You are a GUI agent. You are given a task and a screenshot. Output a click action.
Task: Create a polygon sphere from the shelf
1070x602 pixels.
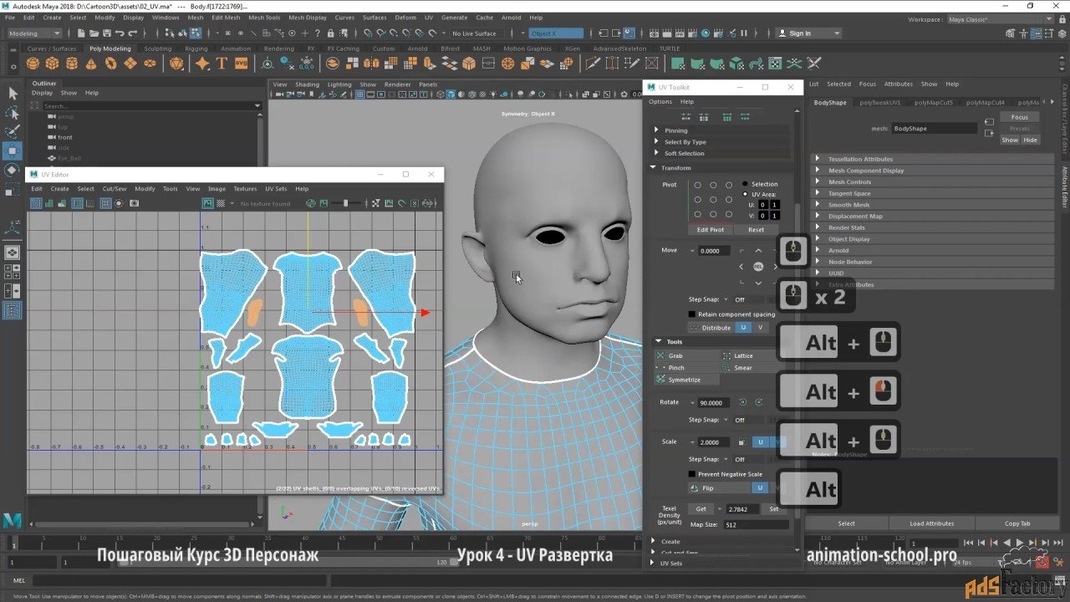pyautogui.click(x=33, y=64)
